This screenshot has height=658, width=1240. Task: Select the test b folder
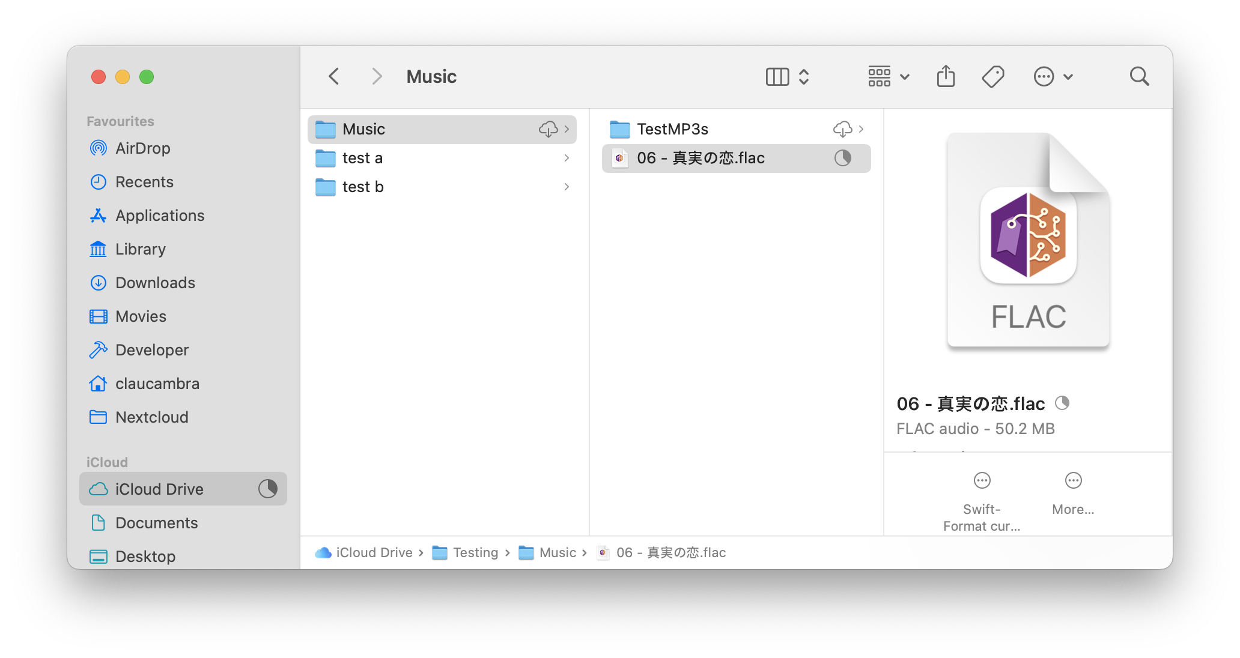pos(442,187)
